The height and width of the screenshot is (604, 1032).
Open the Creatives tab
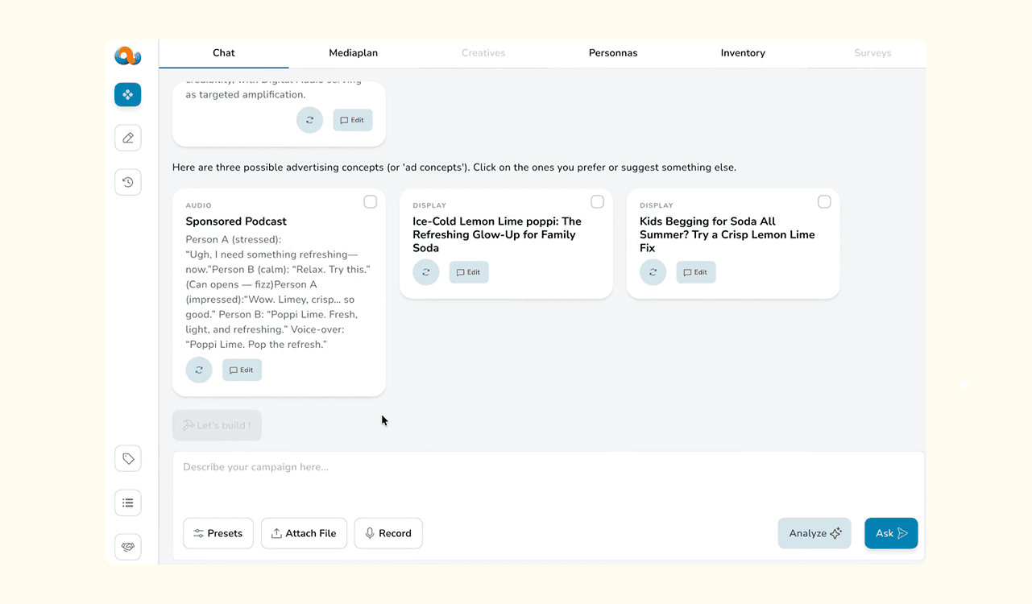[x=483, y=53]
